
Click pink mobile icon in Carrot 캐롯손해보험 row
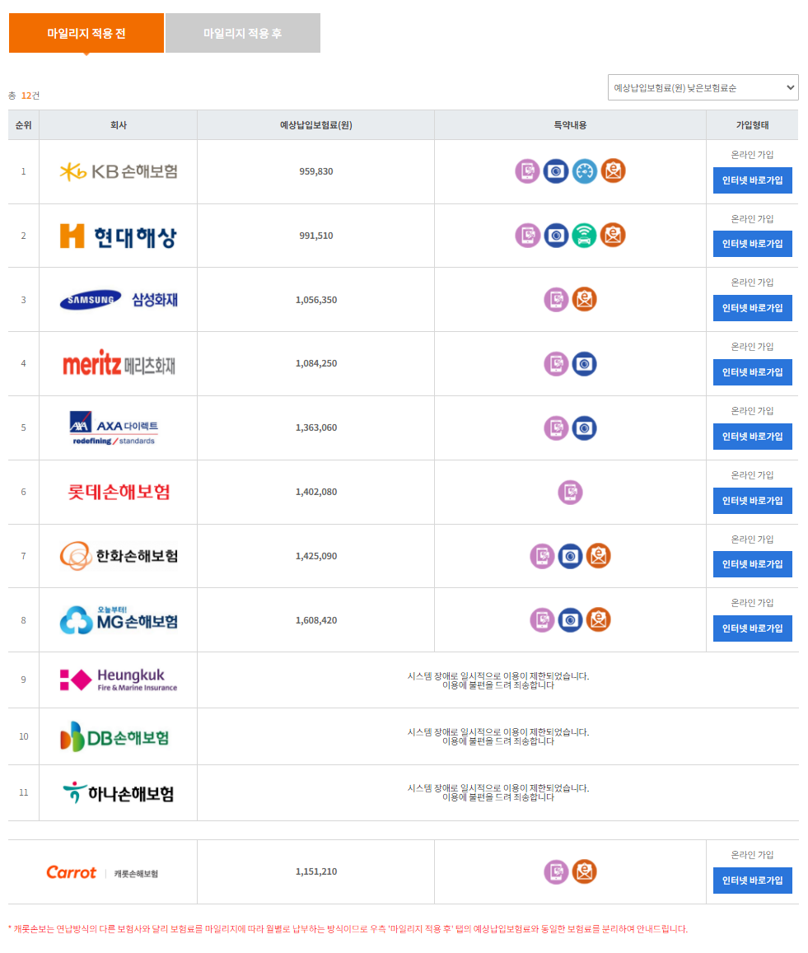556,871
